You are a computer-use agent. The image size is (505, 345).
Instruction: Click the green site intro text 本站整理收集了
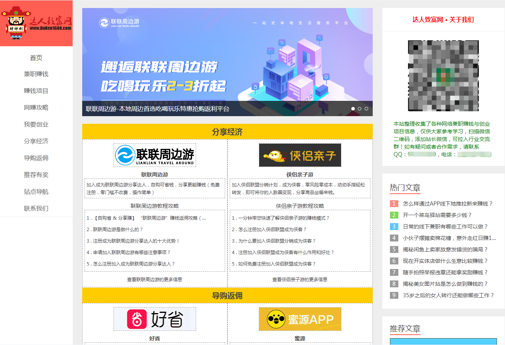(443, 139)
